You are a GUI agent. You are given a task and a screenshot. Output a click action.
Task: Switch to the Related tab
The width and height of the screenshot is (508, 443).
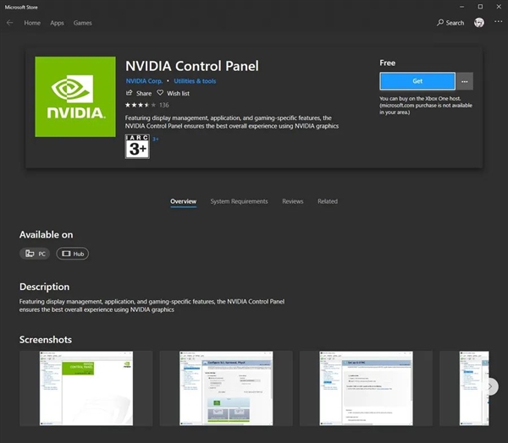pyautogui.click(x=328, y=201)
